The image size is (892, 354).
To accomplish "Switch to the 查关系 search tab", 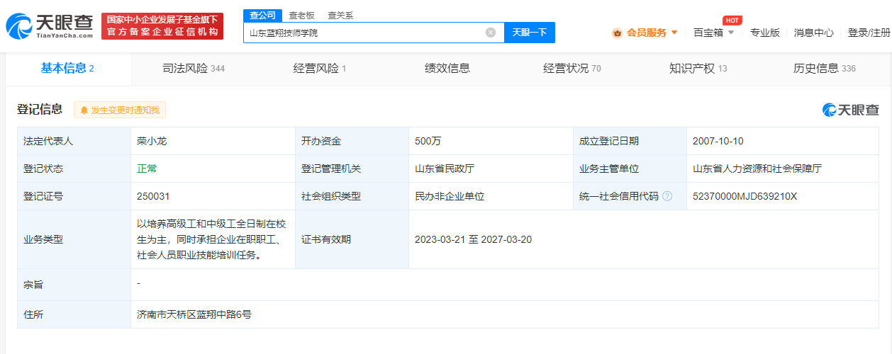I will pos(340,15).
